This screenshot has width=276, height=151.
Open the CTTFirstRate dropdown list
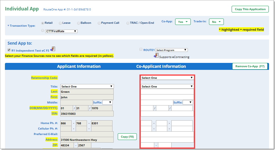click(x=61, y=31)
